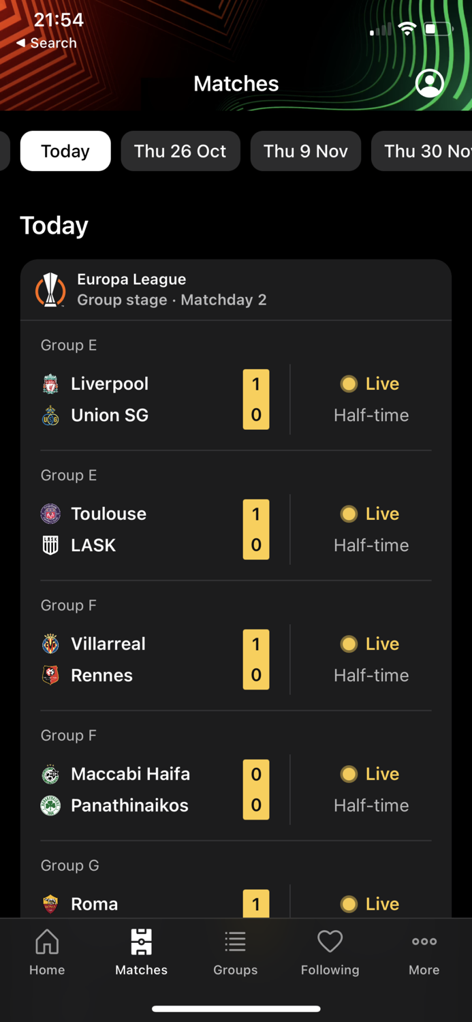Open the Following tab

tap(330, 952)
